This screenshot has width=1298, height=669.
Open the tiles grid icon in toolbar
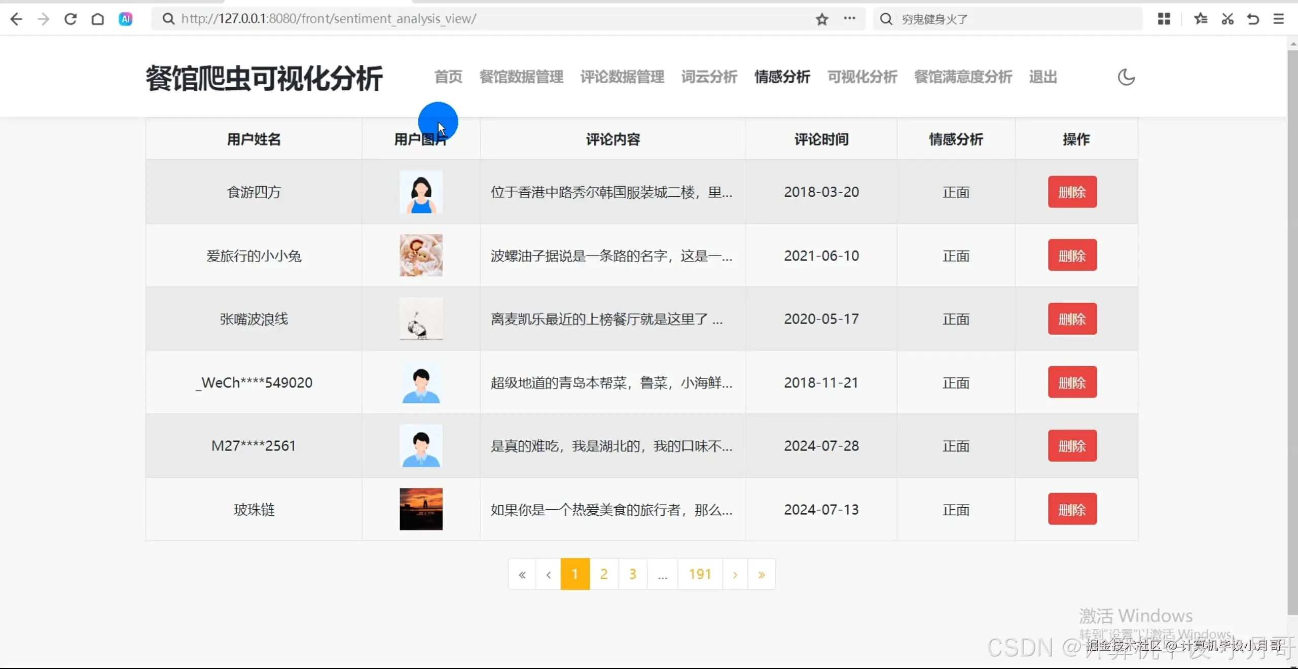coord(1164,19)
